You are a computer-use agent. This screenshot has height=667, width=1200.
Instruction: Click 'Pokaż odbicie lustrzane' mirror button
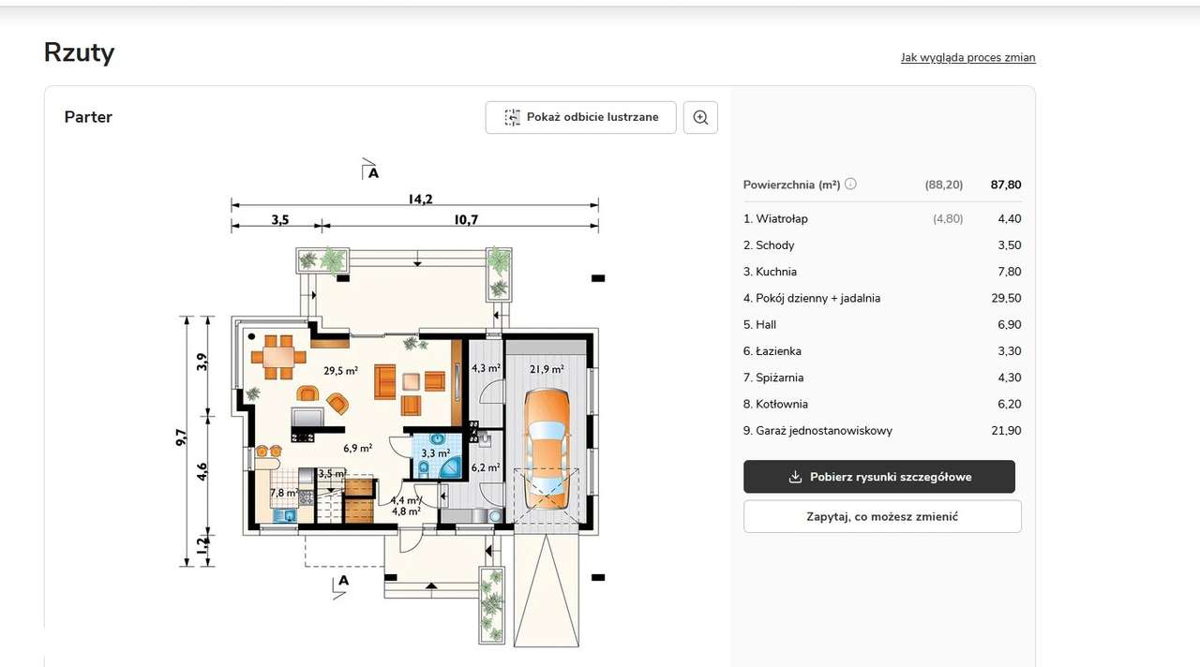(580, 117)
